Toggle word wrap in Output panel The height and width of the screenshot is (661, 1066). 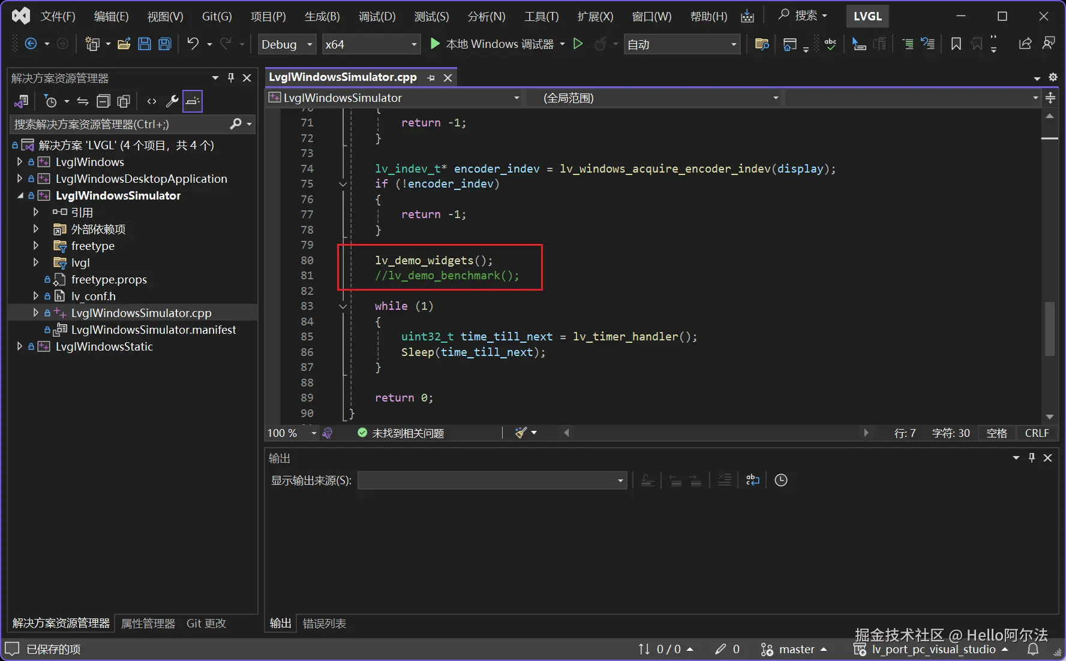click(x=752, y=480)
